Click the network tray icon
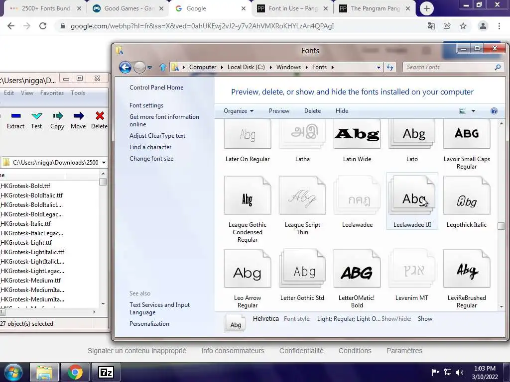The height and width of the screenshot is (382, 510). tap(448, 372)
